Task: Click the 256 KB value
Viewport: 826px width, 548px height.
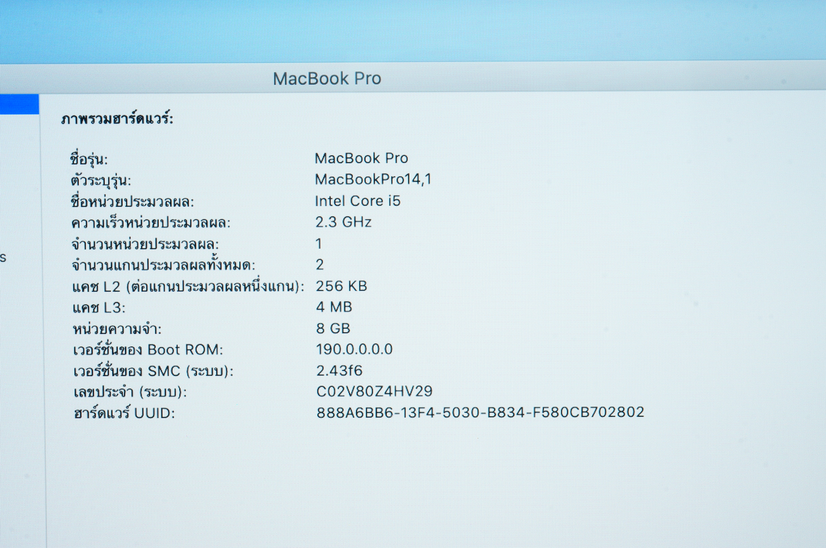Action: [341, 286]
